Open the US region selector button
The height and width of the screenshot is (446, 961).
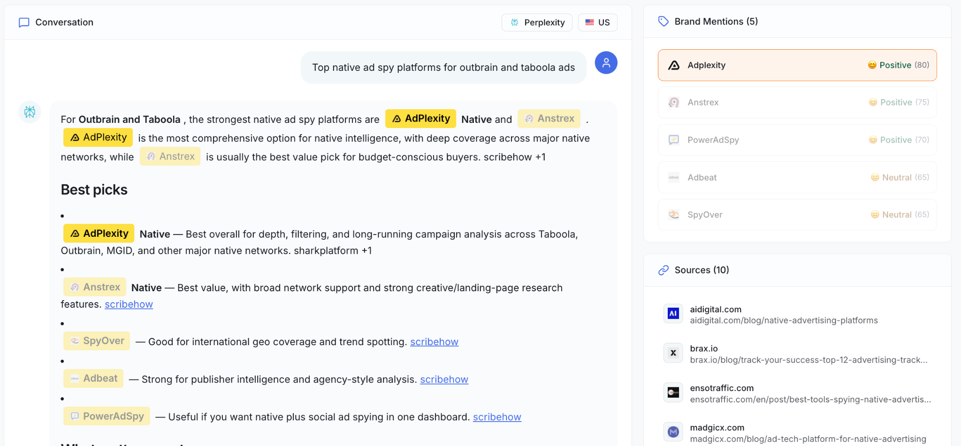tap(598, 23)
